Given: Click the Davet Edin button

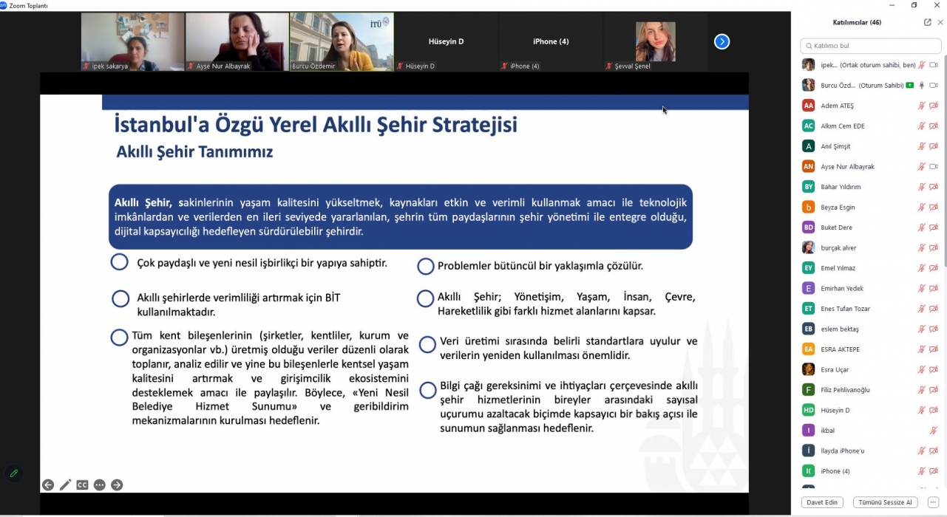Looking at the screenshot, I should (x=821, y=502).
